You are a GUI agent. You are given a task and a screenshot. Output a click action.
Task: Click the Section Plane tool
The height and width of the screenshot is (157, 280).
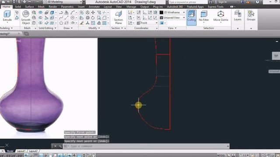click(x=119, y=17)
